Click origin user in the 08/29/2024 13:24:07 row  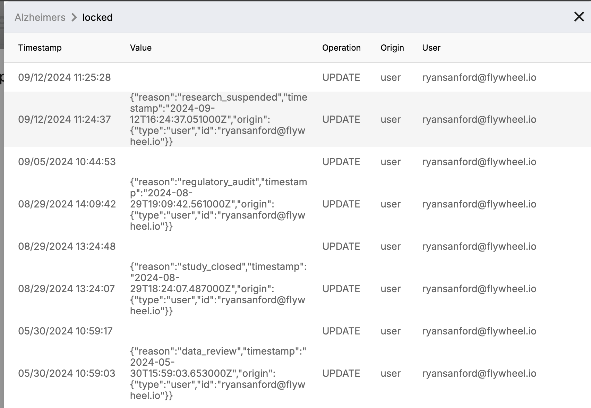click(391, 289)
